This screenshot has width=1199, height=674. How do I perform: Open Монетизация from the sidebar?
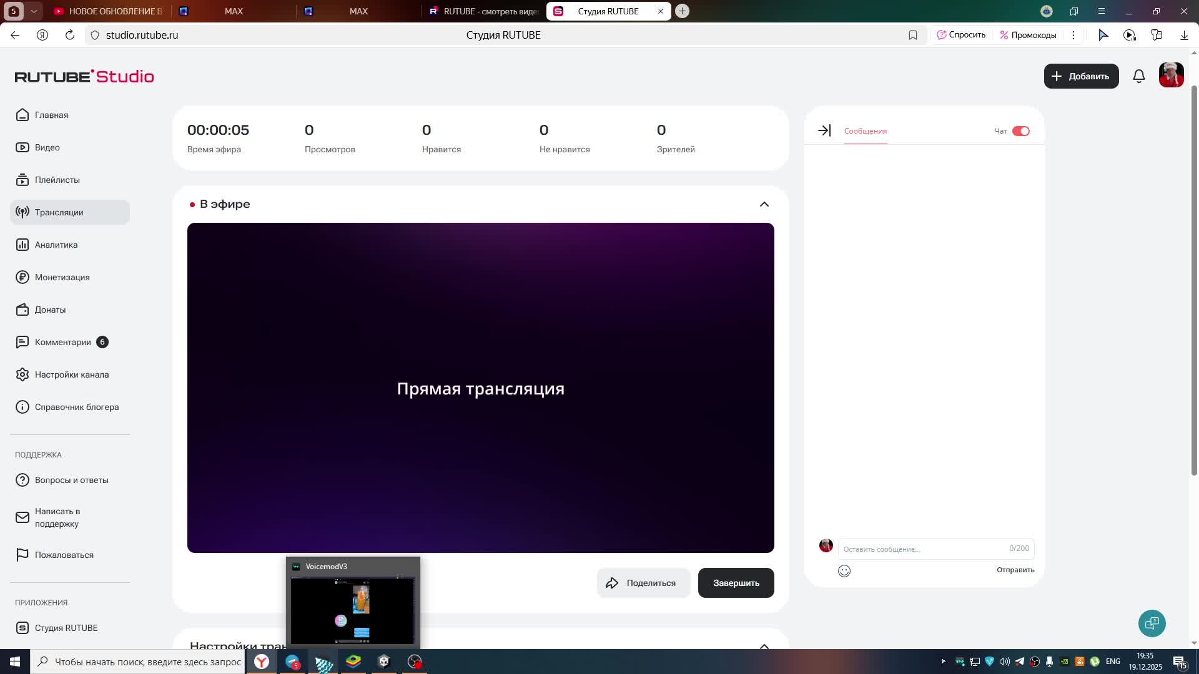pyautogui.click(x=62, y=277)
